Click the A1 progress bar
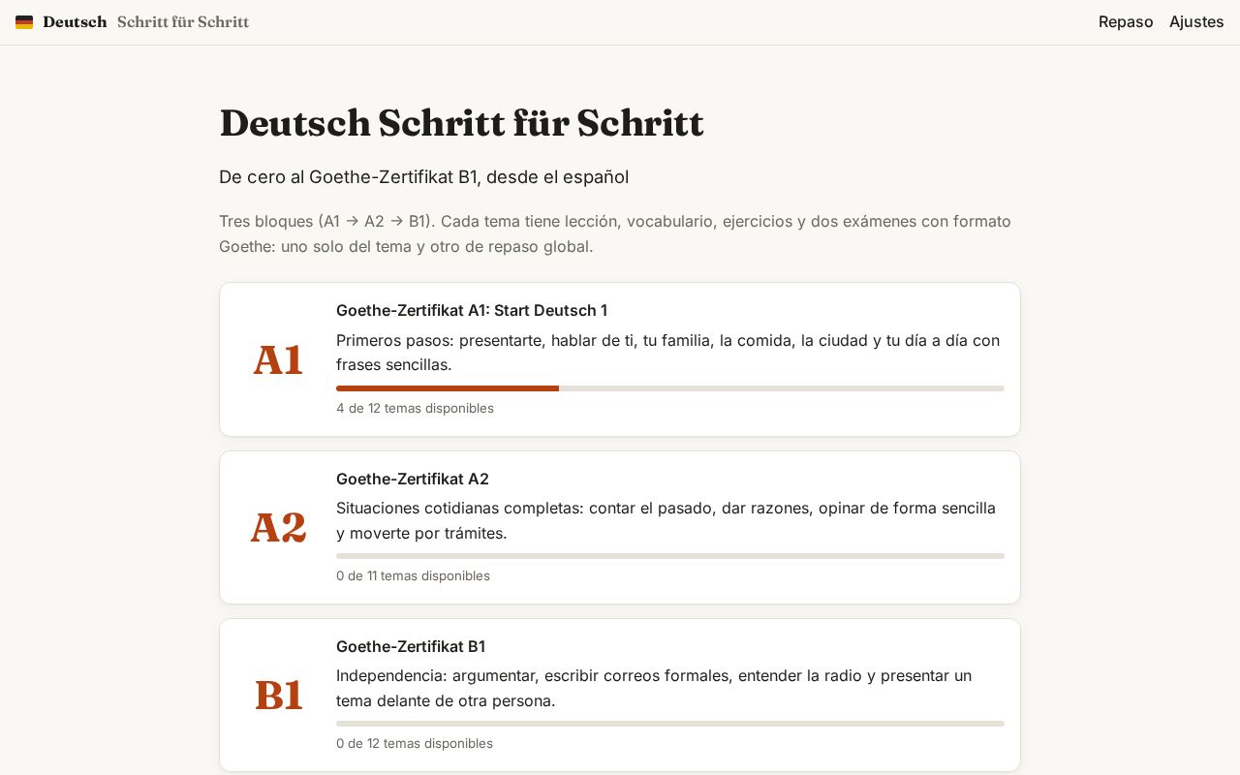1240x775 pixels. [670, 388]
